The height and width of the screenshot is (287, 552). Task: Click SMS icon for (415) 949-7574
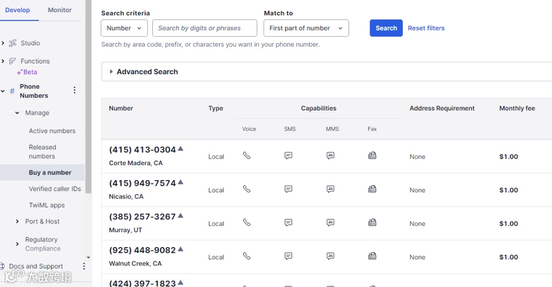(x=288, y=189)
